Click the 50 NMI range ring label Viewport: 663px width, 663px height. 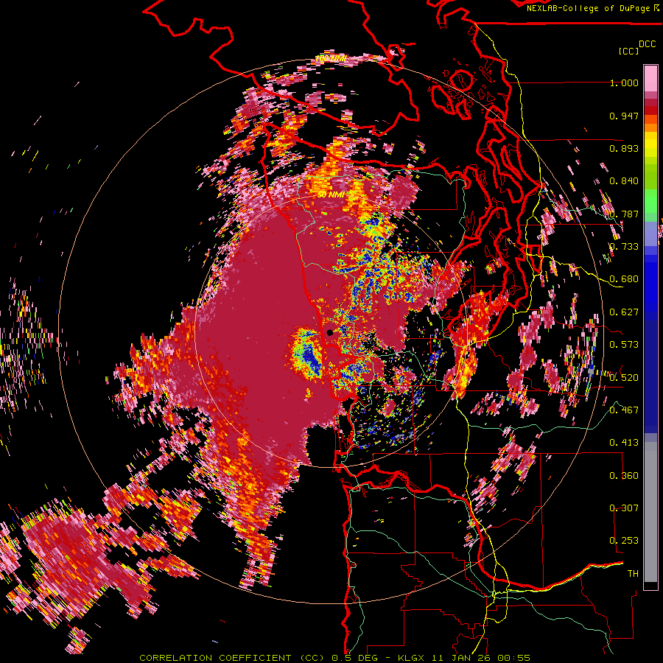pos(331,195)
